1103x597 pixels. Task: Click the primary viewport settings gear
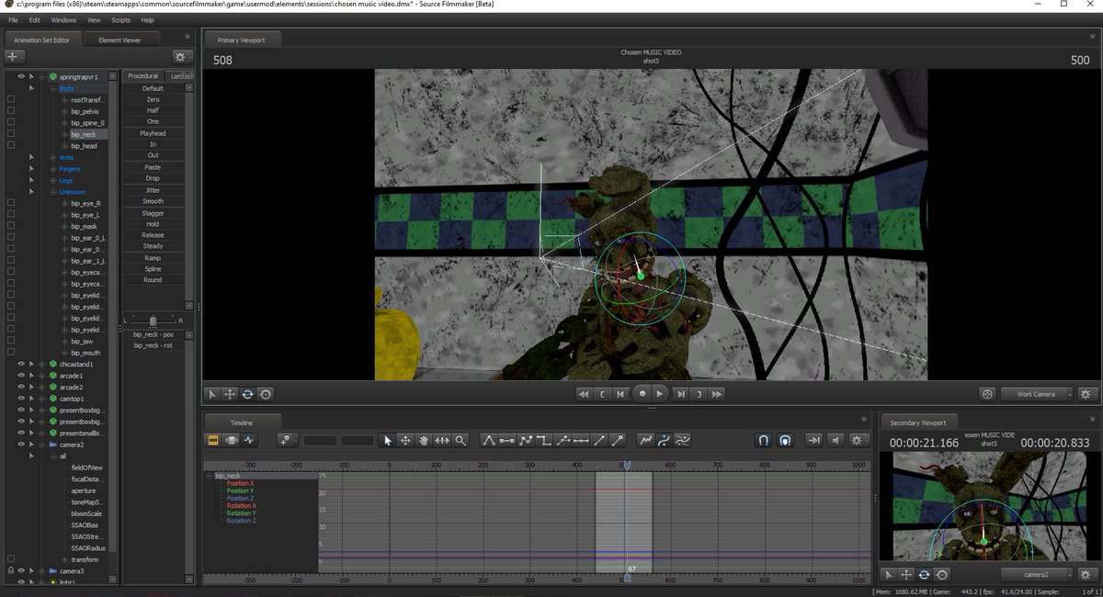[1086, 394]
